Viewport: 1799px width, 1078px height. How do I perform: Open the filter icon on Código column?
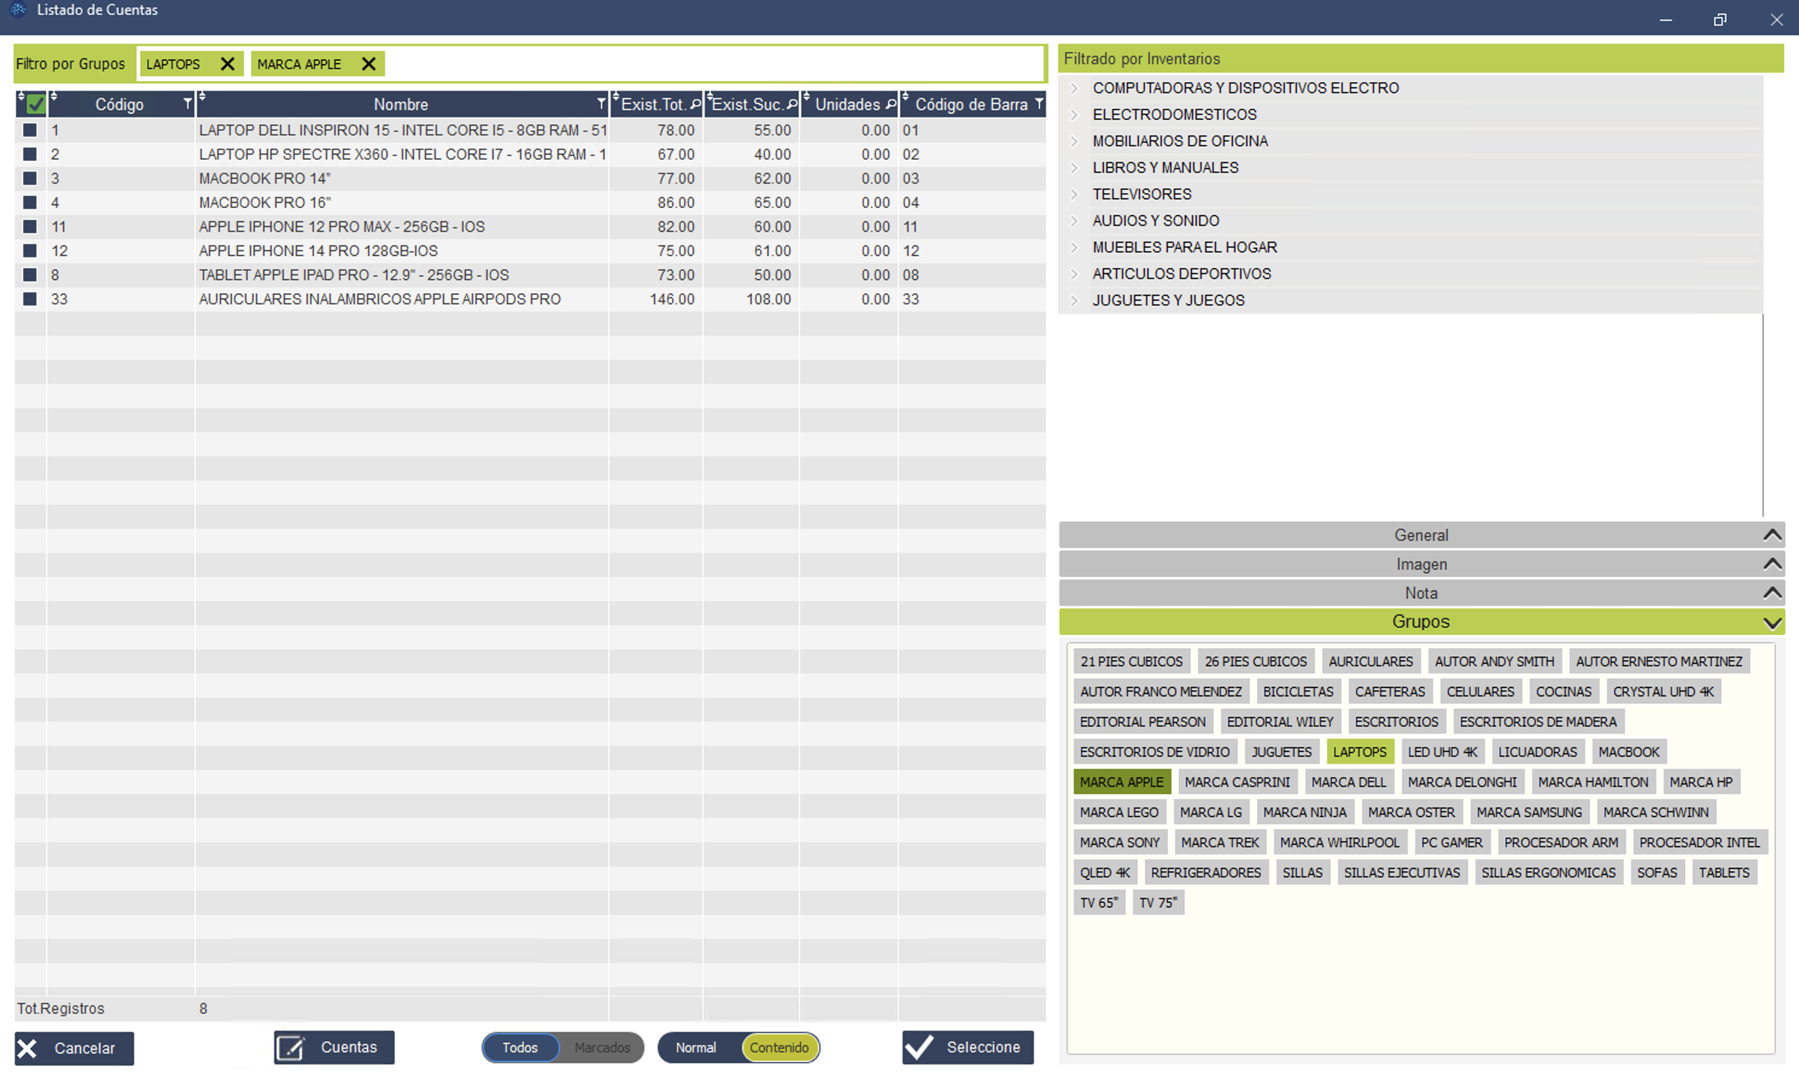(187, 104)
